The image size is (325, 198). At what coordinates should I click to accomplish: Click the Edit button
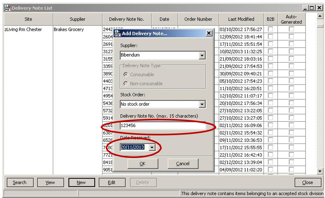112,182
